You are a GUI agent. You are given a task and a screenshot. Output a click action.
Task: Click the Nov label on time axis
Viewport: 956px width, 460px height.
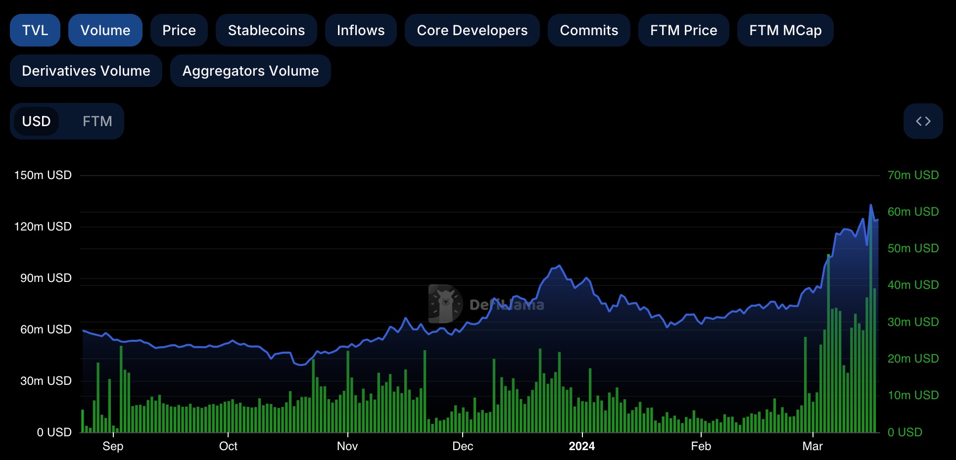pyautogui.click(x=347, y=446)
